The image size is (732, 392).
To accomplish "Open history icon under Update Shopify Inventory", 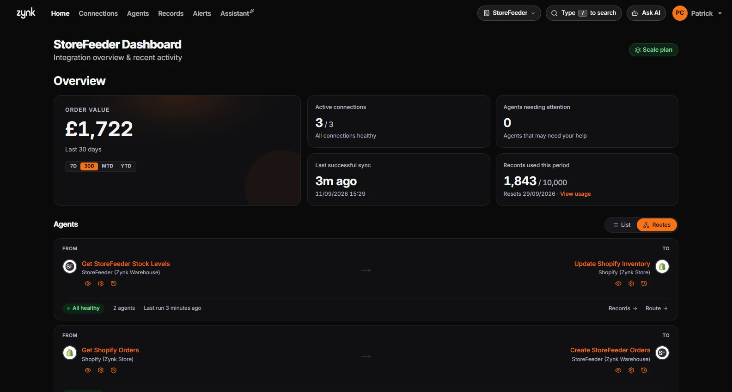I will click(644, 283).
